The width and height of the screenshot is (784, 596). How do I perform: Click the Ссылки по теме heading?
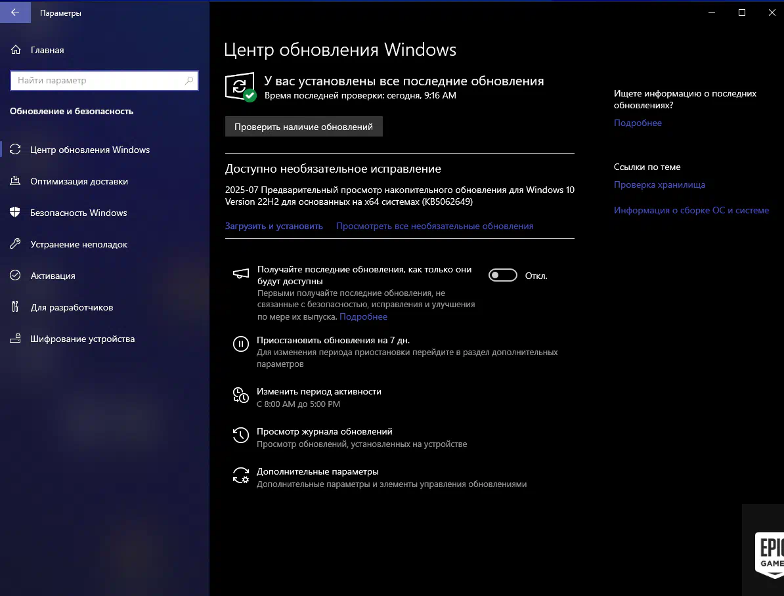point(647,167)
